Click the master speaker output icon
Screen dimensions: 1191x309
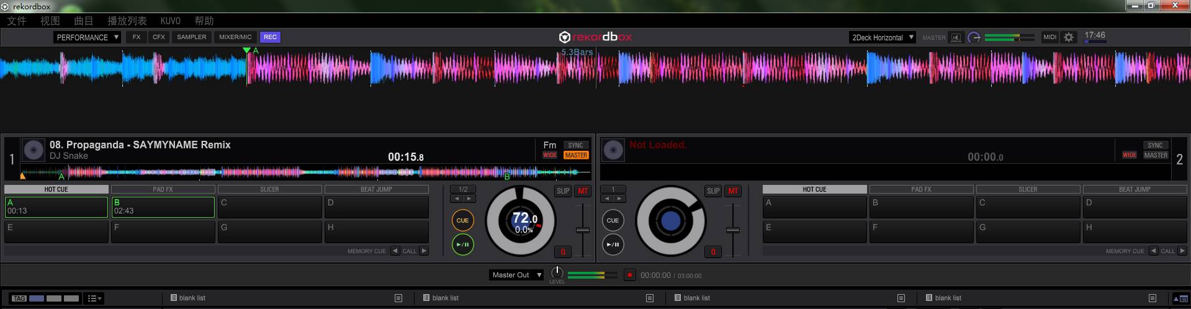pos(956,37)
